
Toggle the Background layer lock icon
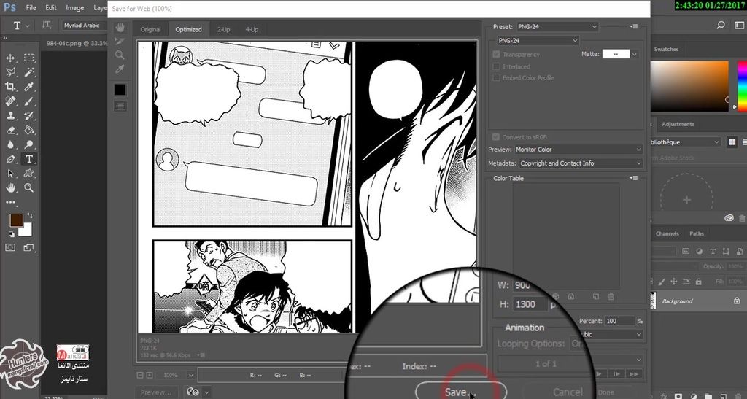tap(737, 301)
